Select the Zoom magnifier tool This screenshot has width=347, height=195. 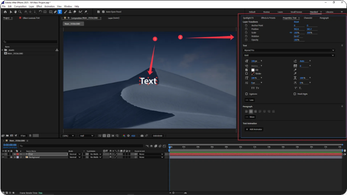click(x=19, y=12)
